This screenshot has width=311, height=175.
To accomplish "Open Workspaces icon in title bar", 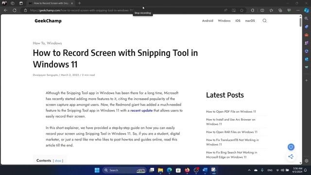I will [x=13, y=3].
